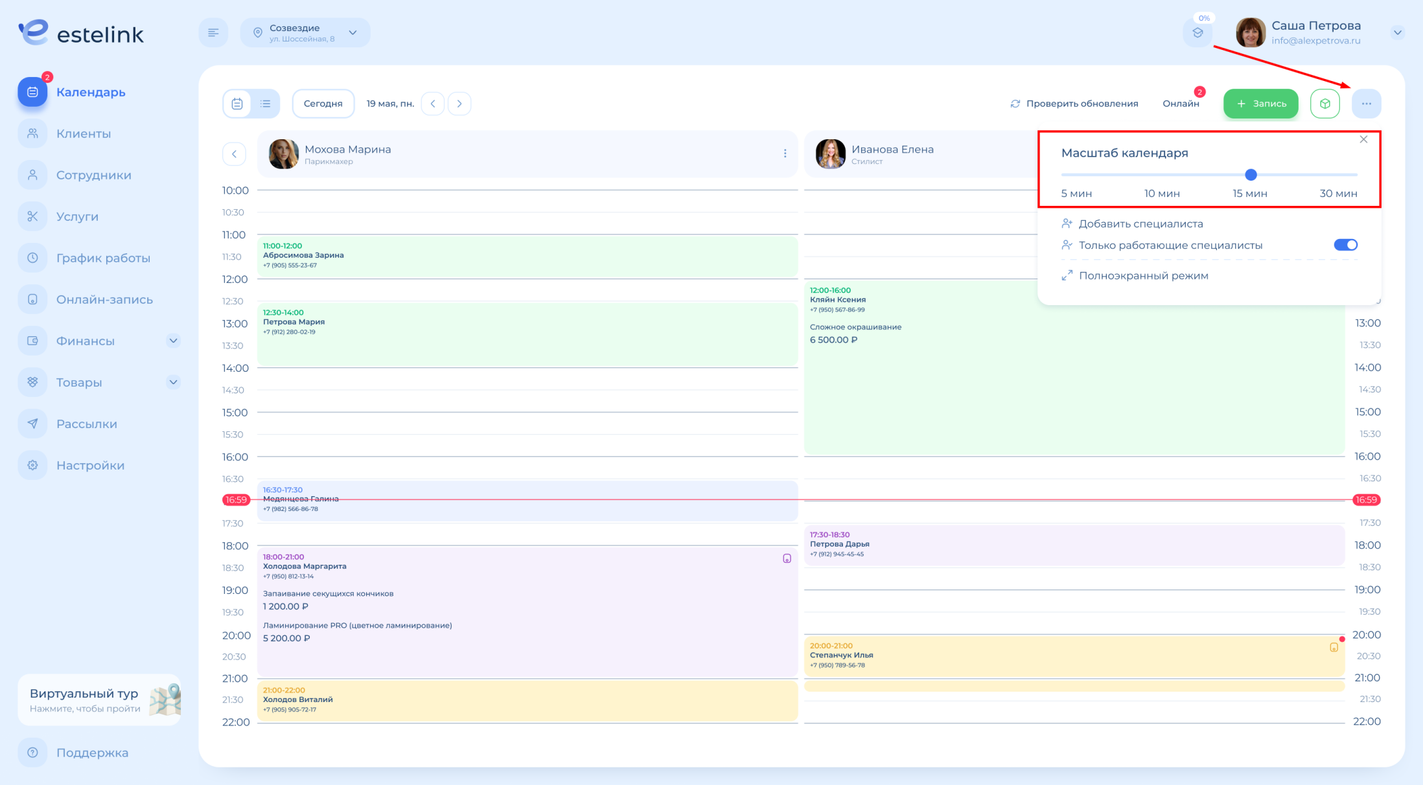Open the graduation cap progress icon
This screenshot has height=785, width=1423.
(x=1197, y=32)
